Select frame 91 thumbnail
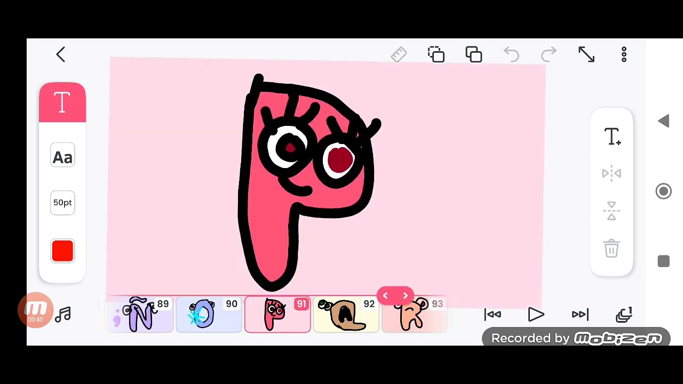 [x=277, y=315]
